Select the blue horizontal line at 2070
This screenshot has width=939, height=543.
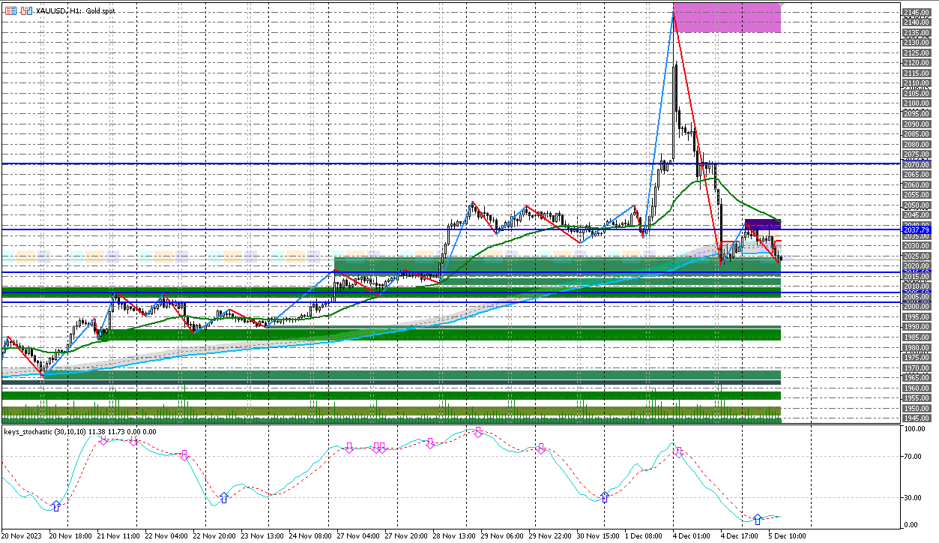click(450, 163)
